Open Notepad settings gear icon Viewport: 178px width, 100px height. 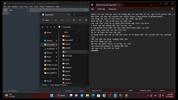[x=172, y=9]
